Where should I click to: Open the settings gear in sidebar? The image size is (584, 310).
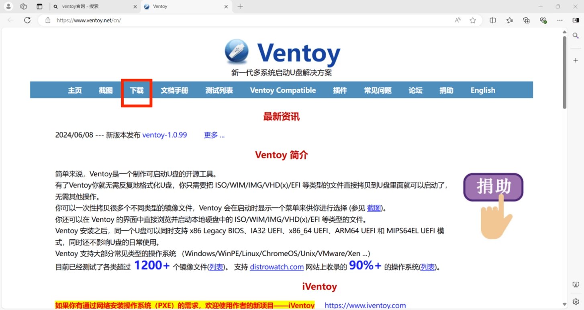(x=575, y=302)
